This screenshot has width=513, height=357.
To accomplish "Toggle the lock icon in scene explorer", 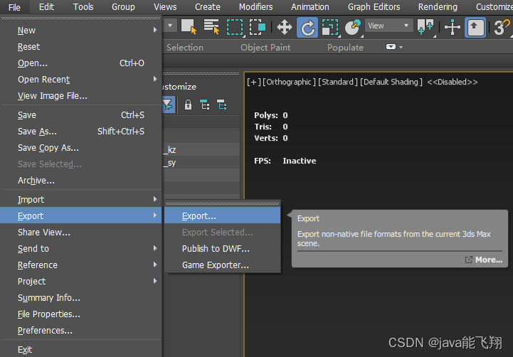I will tap(188, 105).
